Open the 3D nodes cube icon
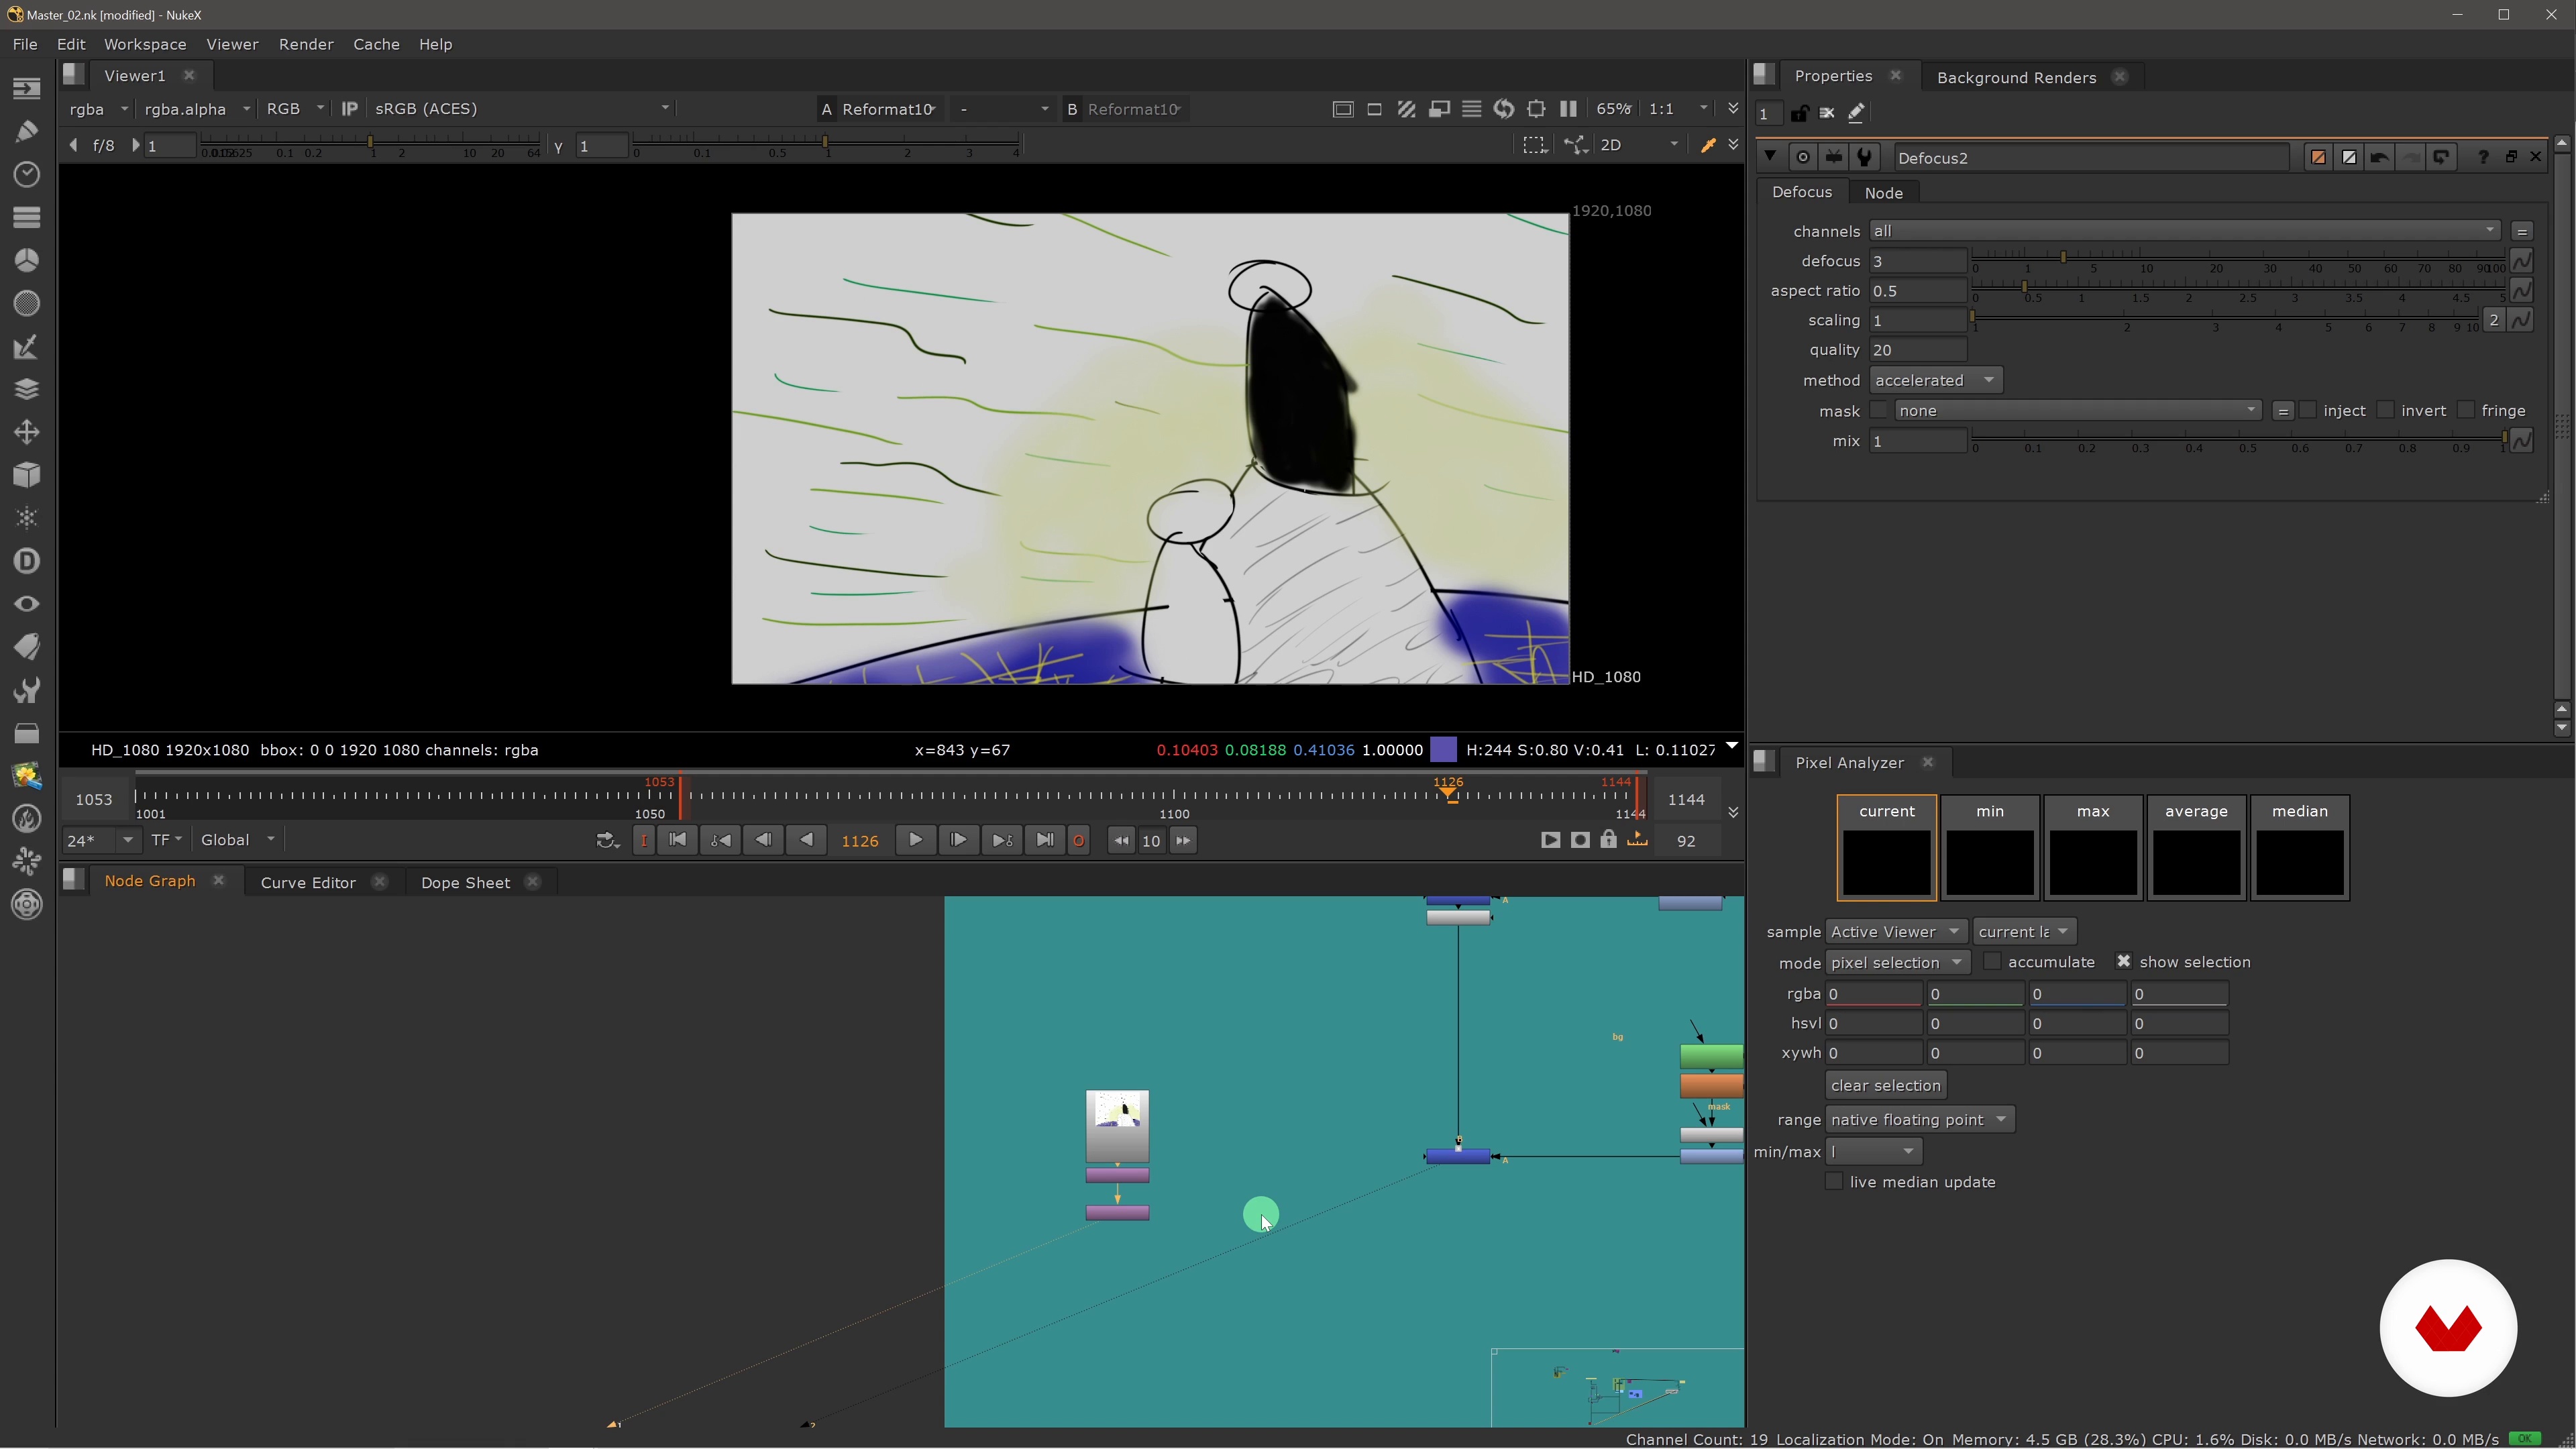Viewport: 2576px width, 1449px height. 27,475
